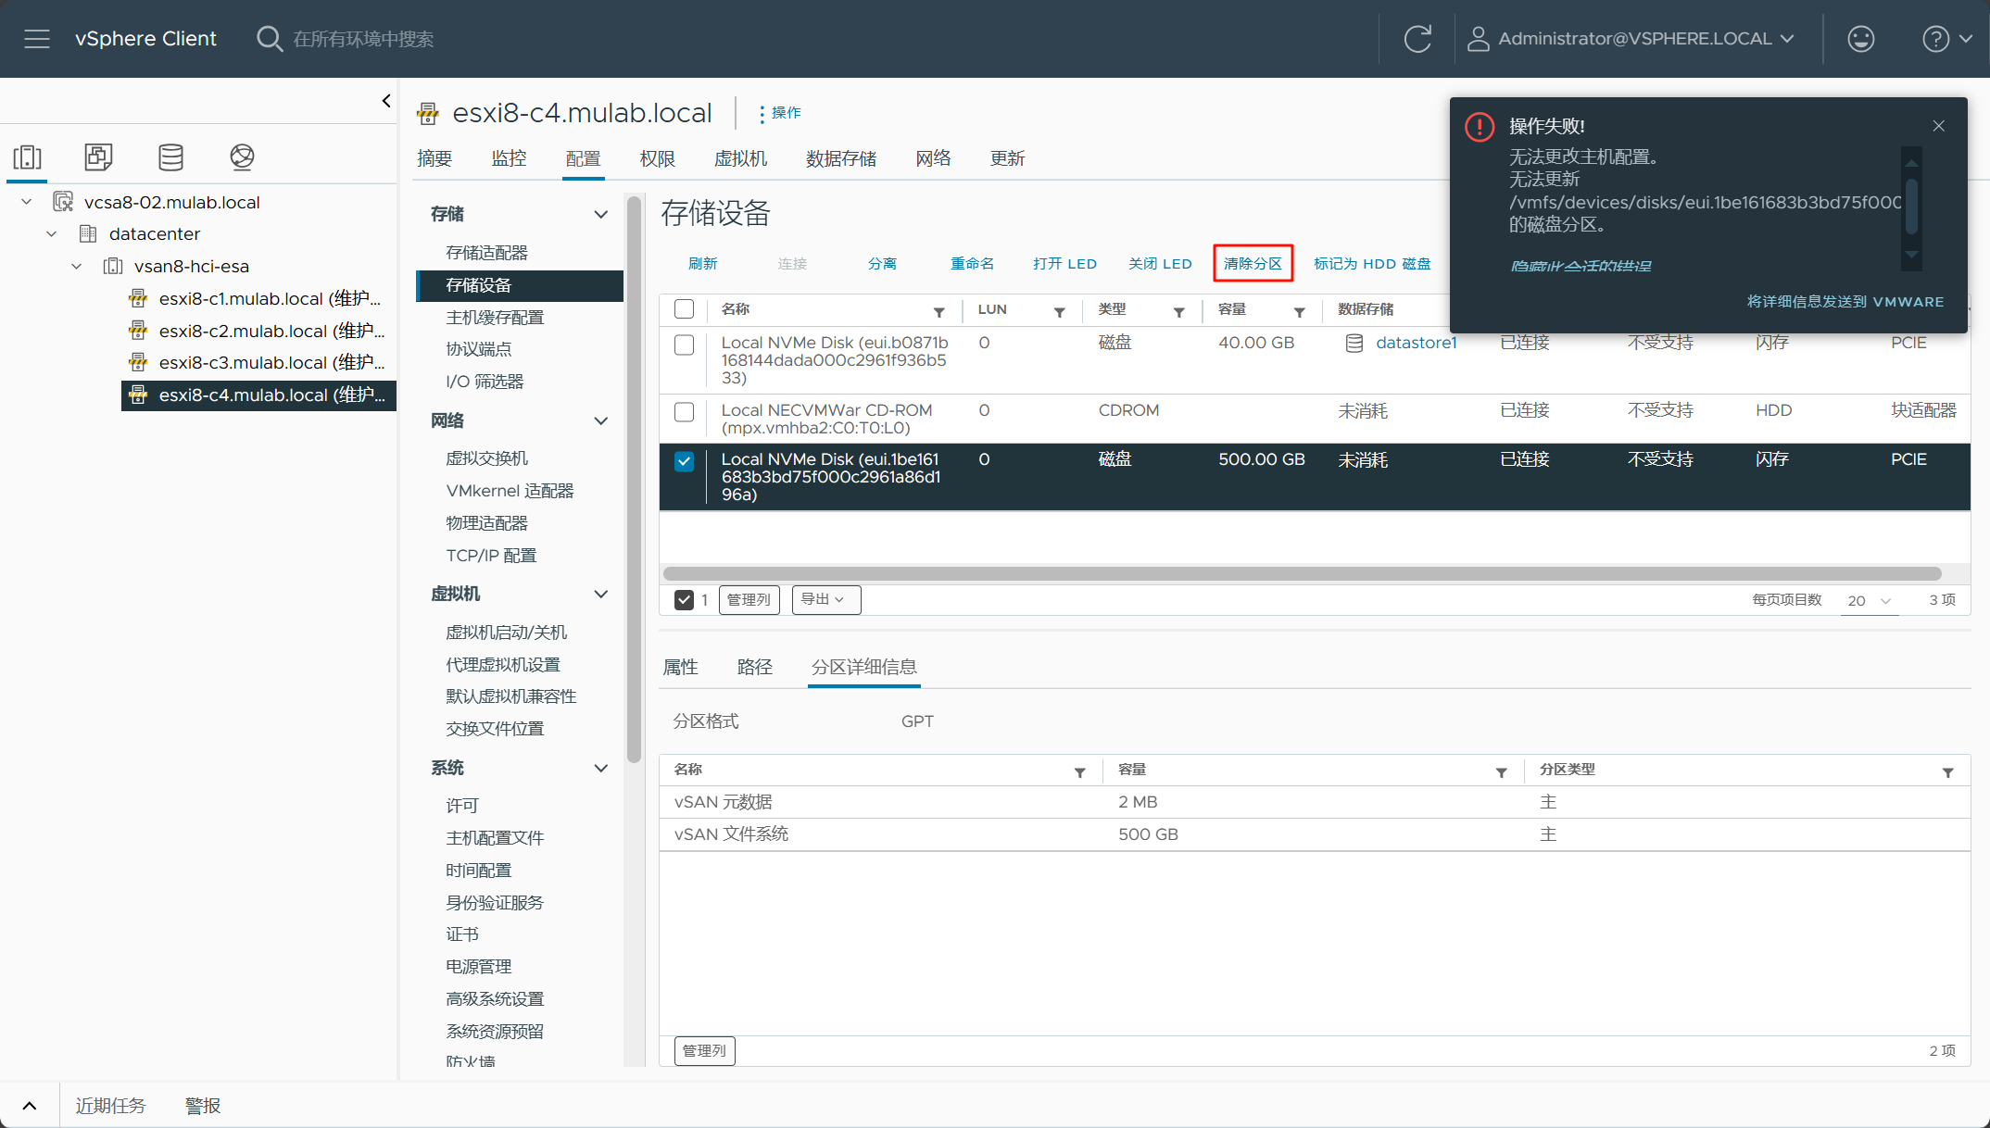Collapse the vcsa8-02.mulab.local tree node
The image size is (1990, 1128).
click(27, 202)
